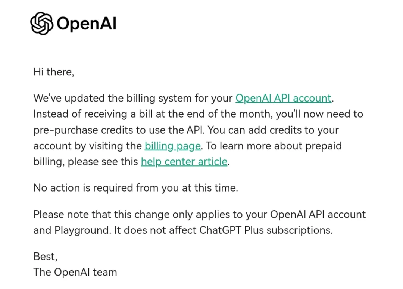403x289 pixels.
Task: Click "To learn more about prepaid" text
Action: pyautogui.click(x=274, y=146)
